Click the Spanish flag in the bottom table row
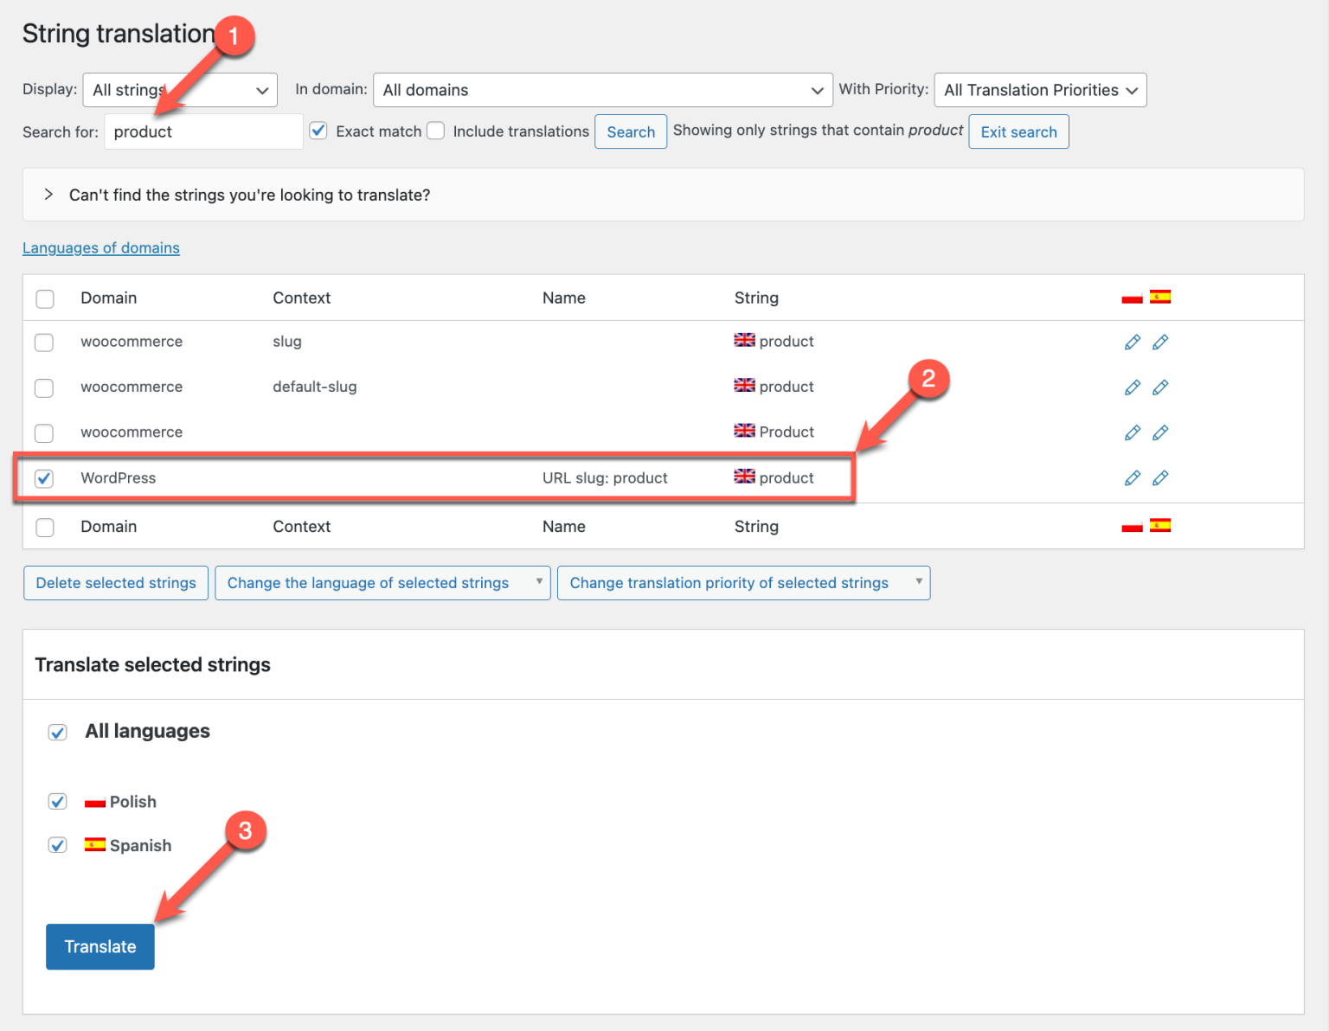1329x1031 pixels. tap(1160, 525)
